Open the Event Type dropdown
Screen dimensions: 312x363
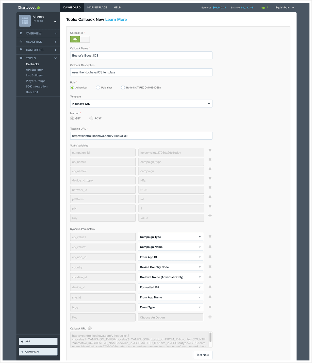coord(170,307)
